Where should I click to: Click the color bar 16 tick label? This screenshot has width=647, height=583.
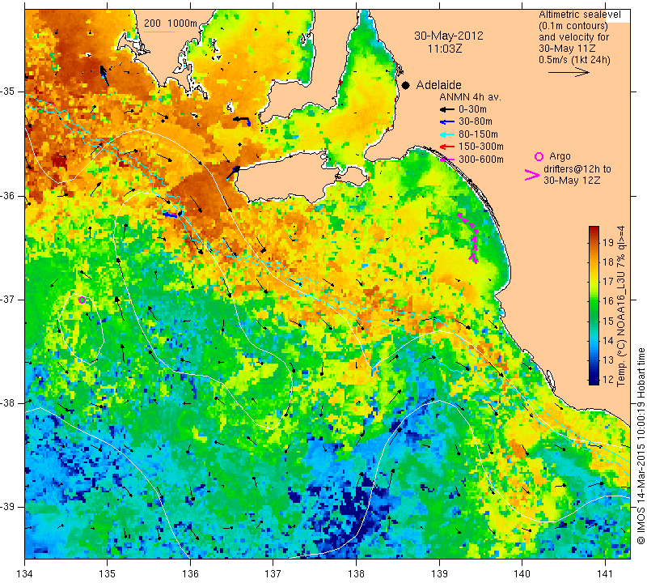point(608,300)
